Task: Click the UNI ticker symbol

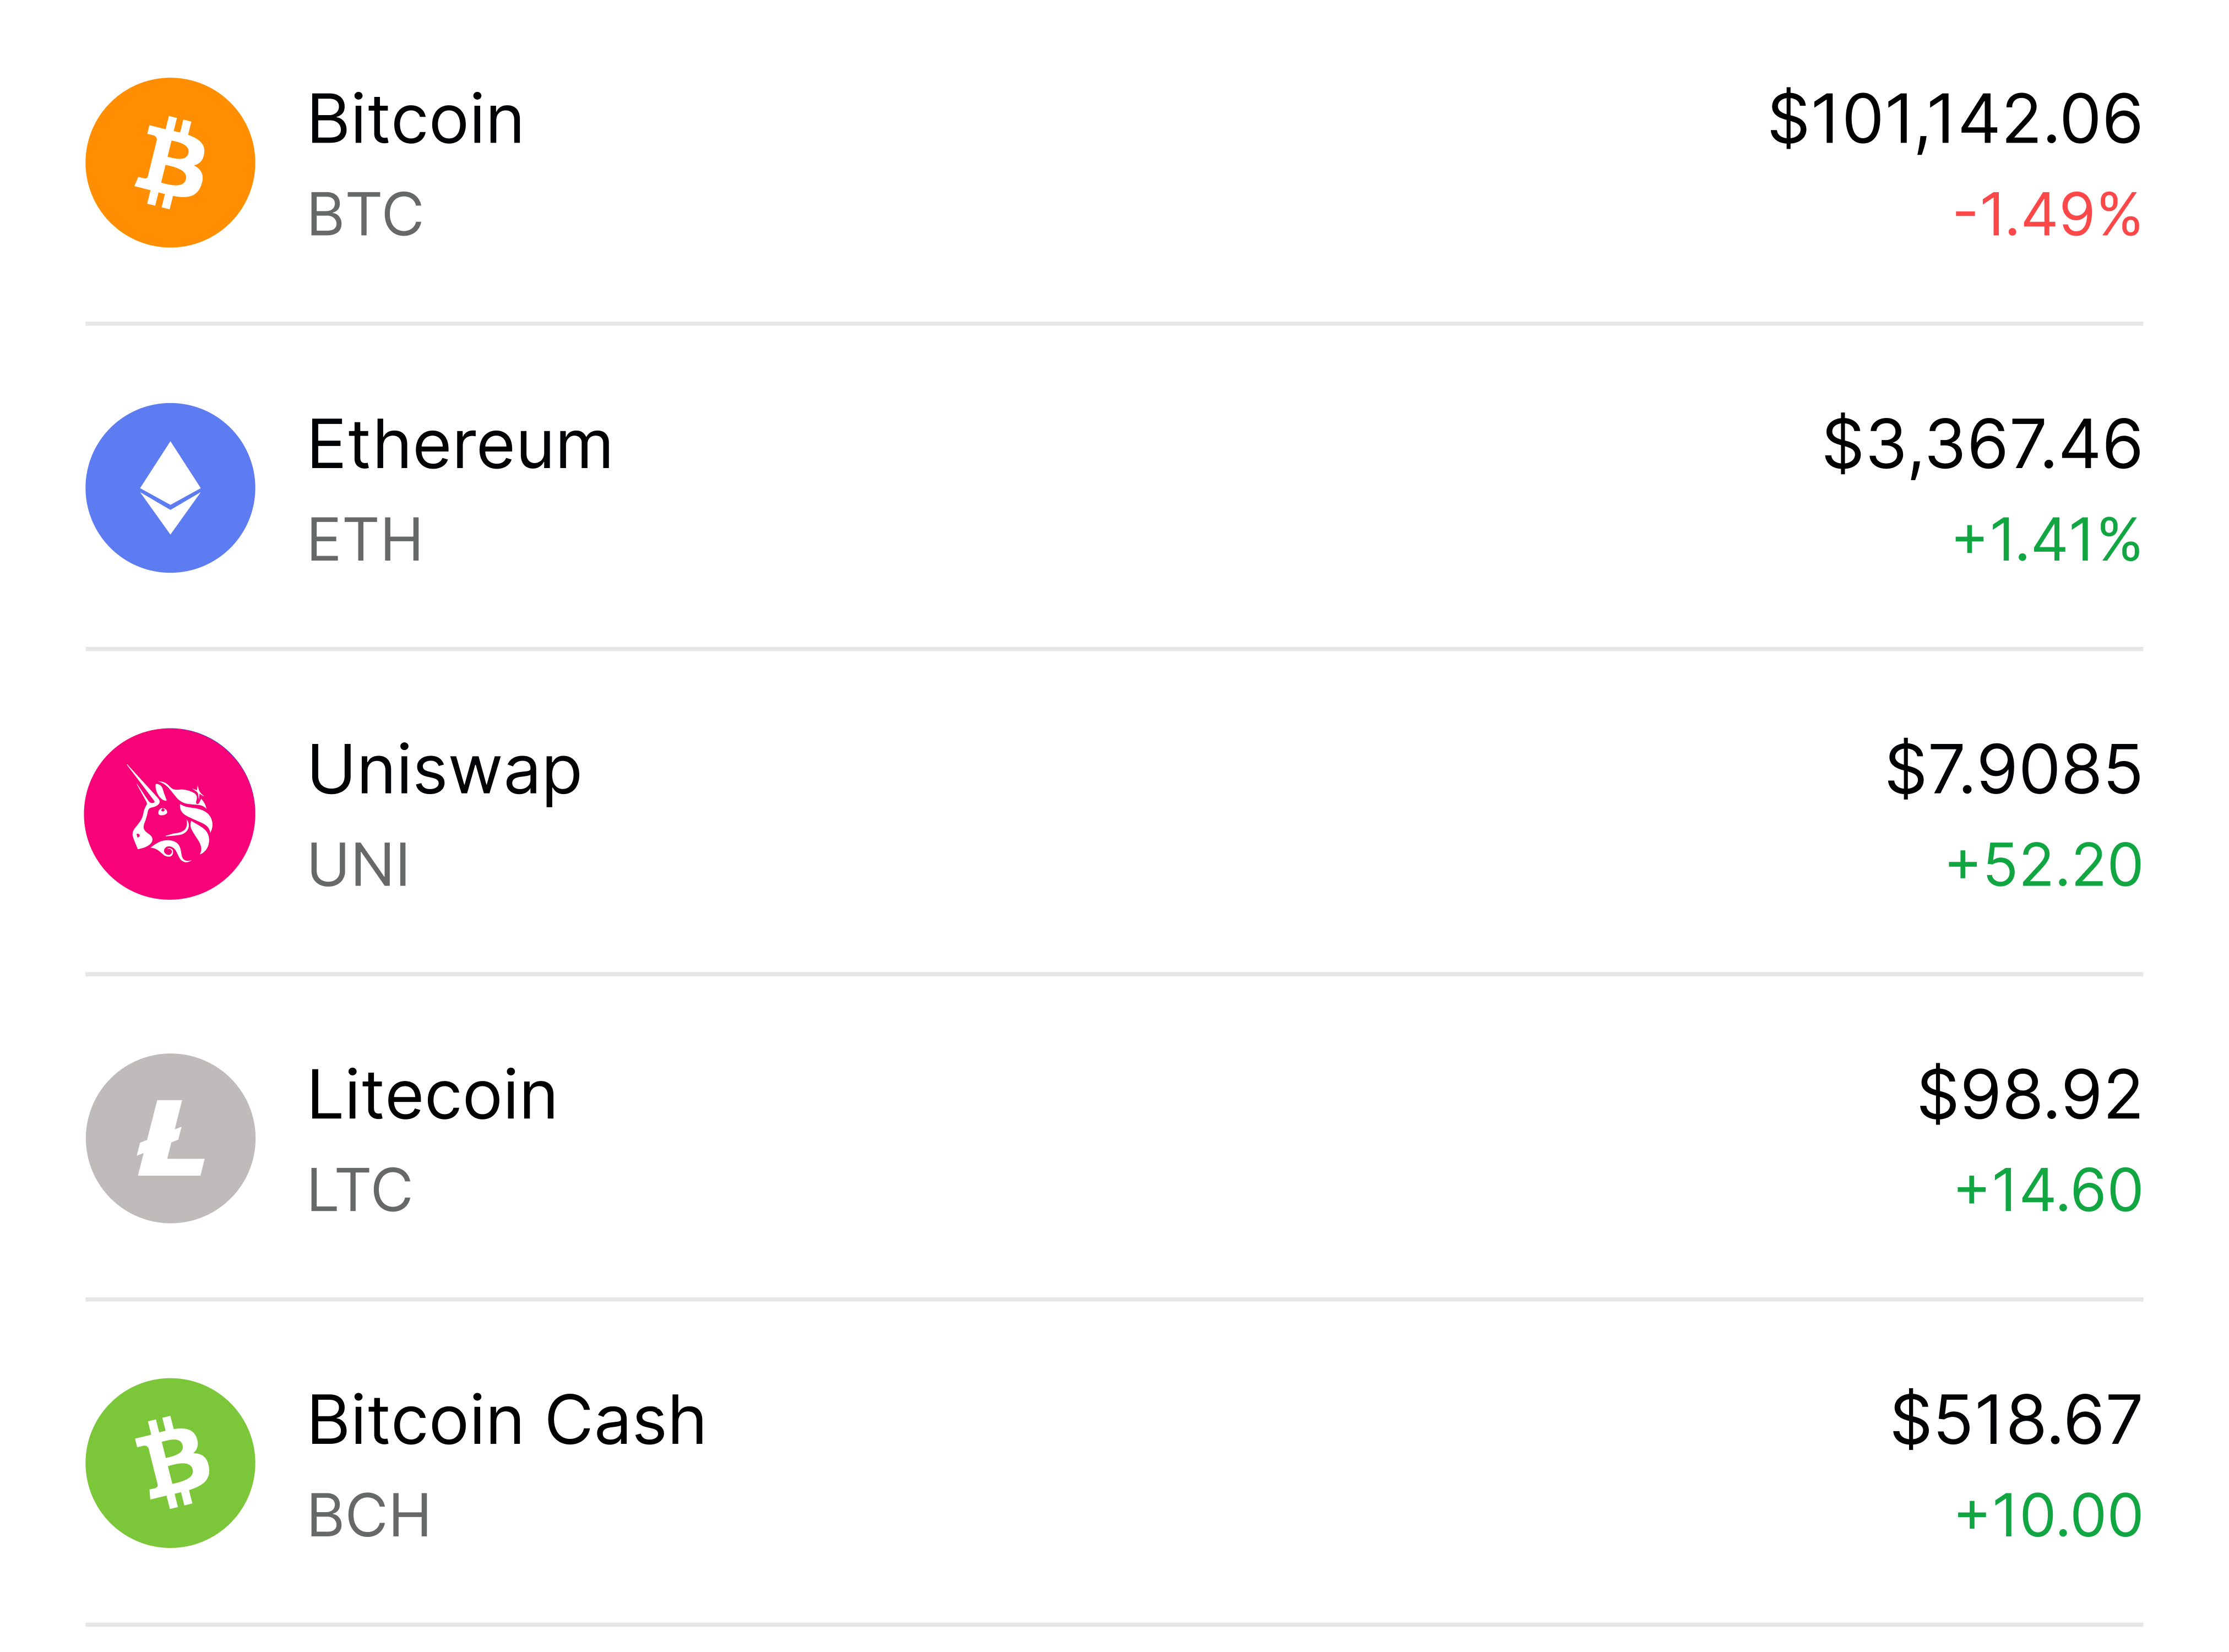Action: [358, 865]
